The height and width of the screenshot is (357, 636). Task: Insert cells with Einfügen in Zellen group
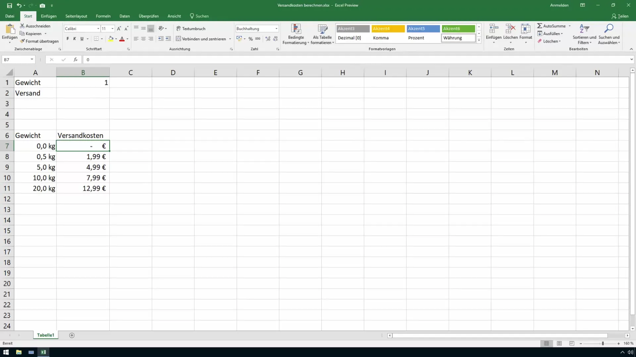(494, 34)
